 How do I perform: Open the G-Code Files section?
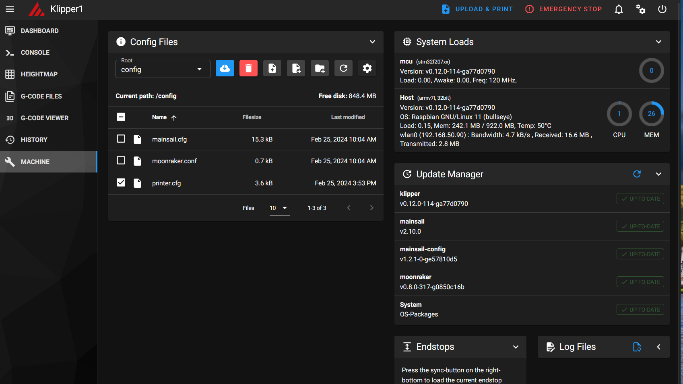tap(41, 97)
